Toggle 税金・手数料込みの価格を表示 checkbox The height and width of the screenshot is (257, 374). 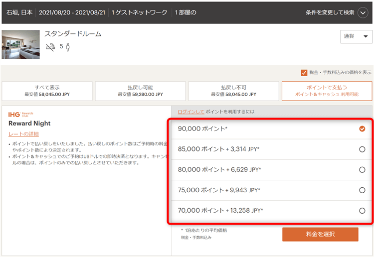[x=304, y=73]
